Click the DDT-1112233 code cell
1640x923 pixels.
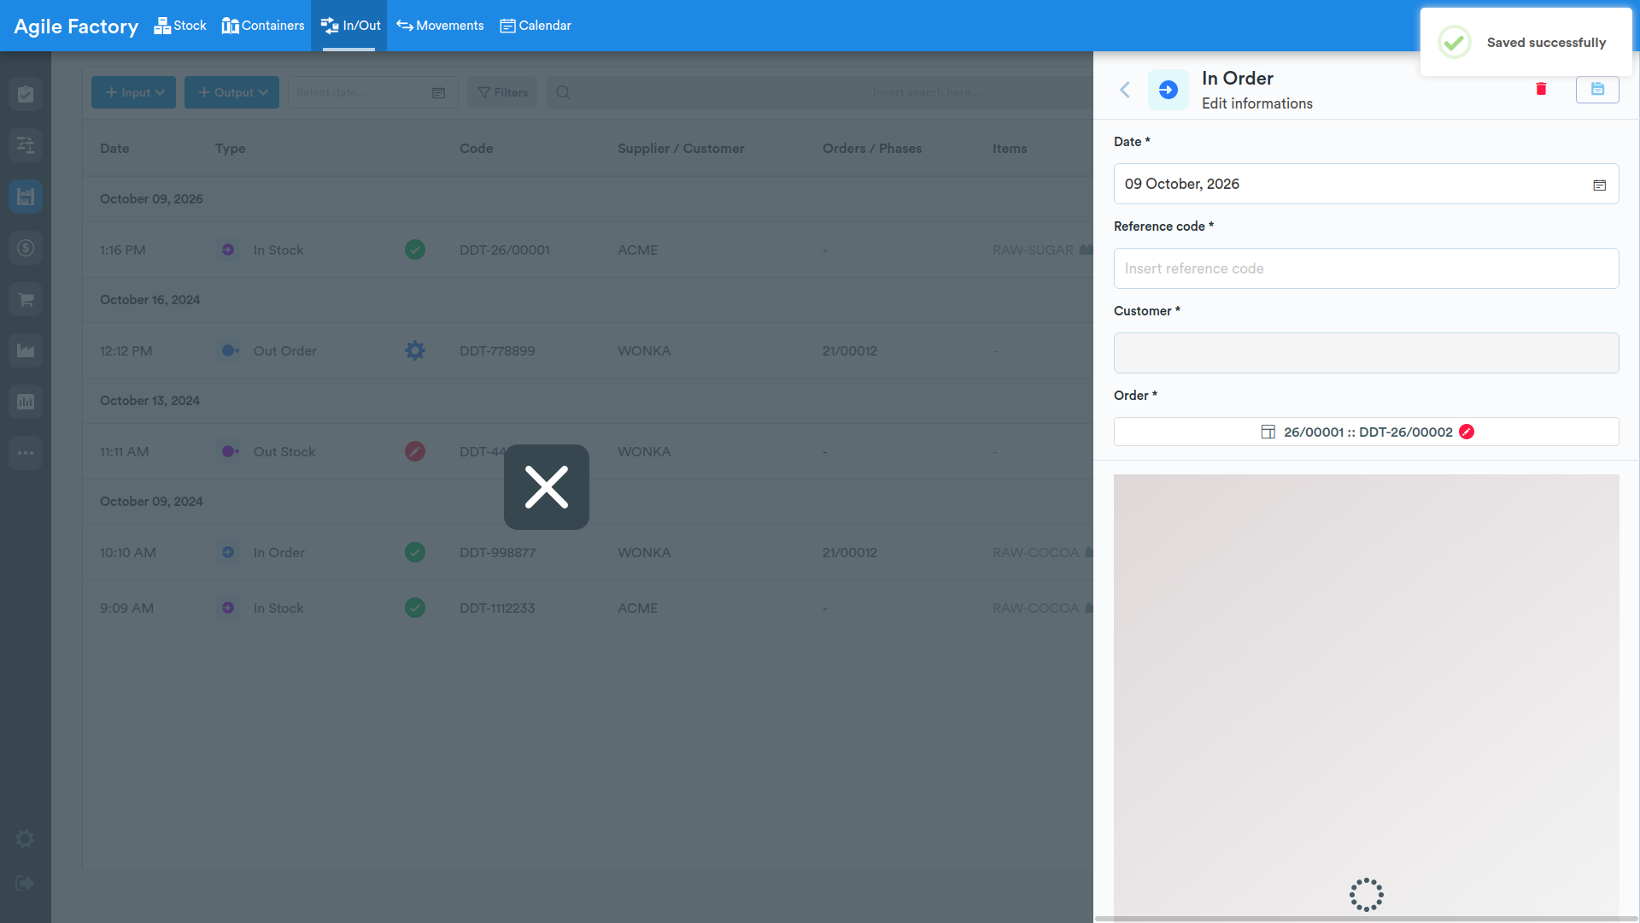(497, 608)
